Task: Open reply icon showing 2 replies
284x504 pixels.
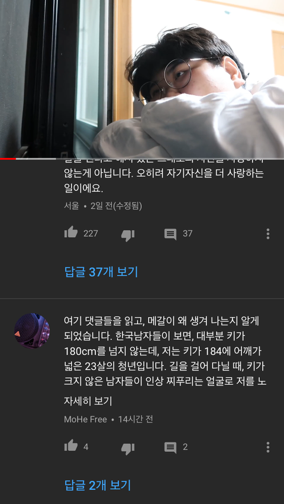Action: [170, 447]
